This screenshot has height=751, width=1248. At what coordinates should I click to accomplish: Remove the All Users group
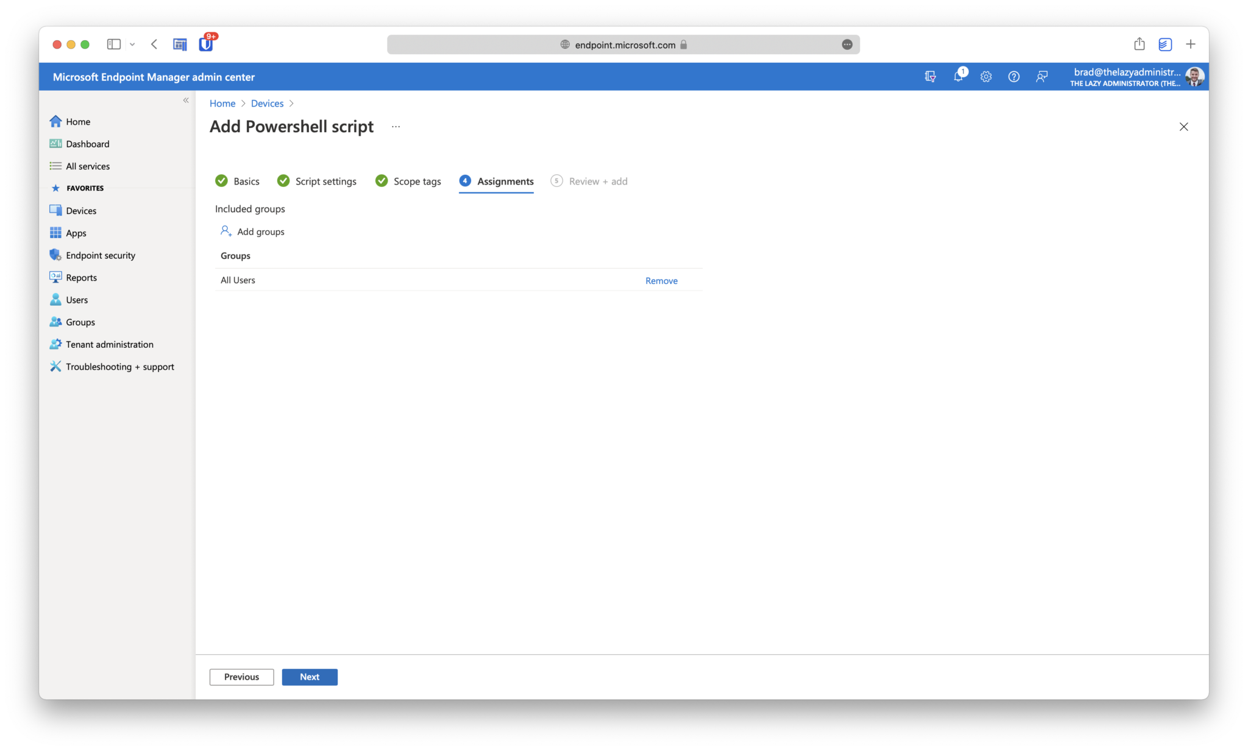click(x=661, y=280)
